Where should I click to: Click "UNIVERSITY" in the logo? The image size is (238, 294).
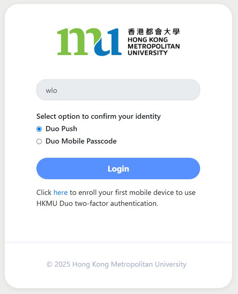(x=148, y=52)
